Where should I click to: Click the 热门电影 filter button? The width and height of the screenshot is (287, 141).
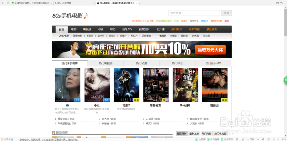pyautogui.click(x=207, y=134)
